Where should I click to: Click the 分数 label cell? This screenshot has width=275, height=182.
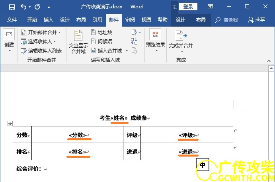tap(22, 135)
